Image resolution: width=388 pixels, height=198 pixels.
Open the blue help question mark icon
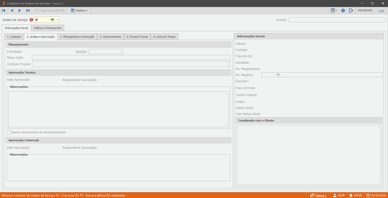(343, 10)
